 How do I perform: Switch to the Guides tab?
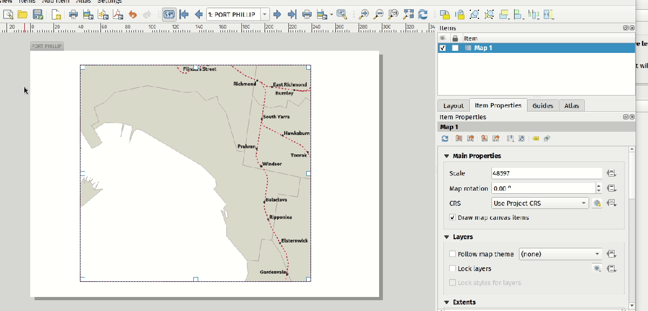click(542, 106)
